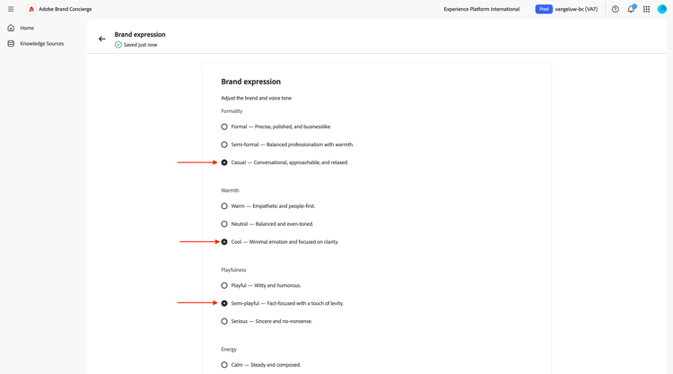The height and width of the screenshot is (374, 673).
Task: Select the Formal formality option
Action: point(224,126)
